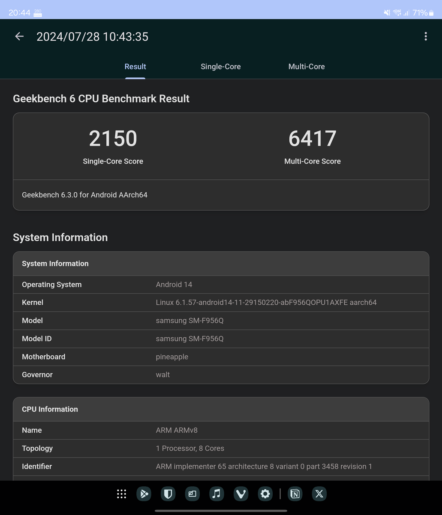This screenshot has height=515, width=442.
Task: Open the three-dot overflow menu
Action: (x=425, y=36)
